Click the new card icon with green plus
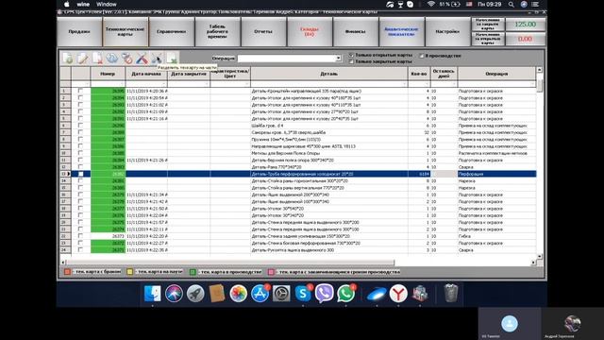 [68, 59]
